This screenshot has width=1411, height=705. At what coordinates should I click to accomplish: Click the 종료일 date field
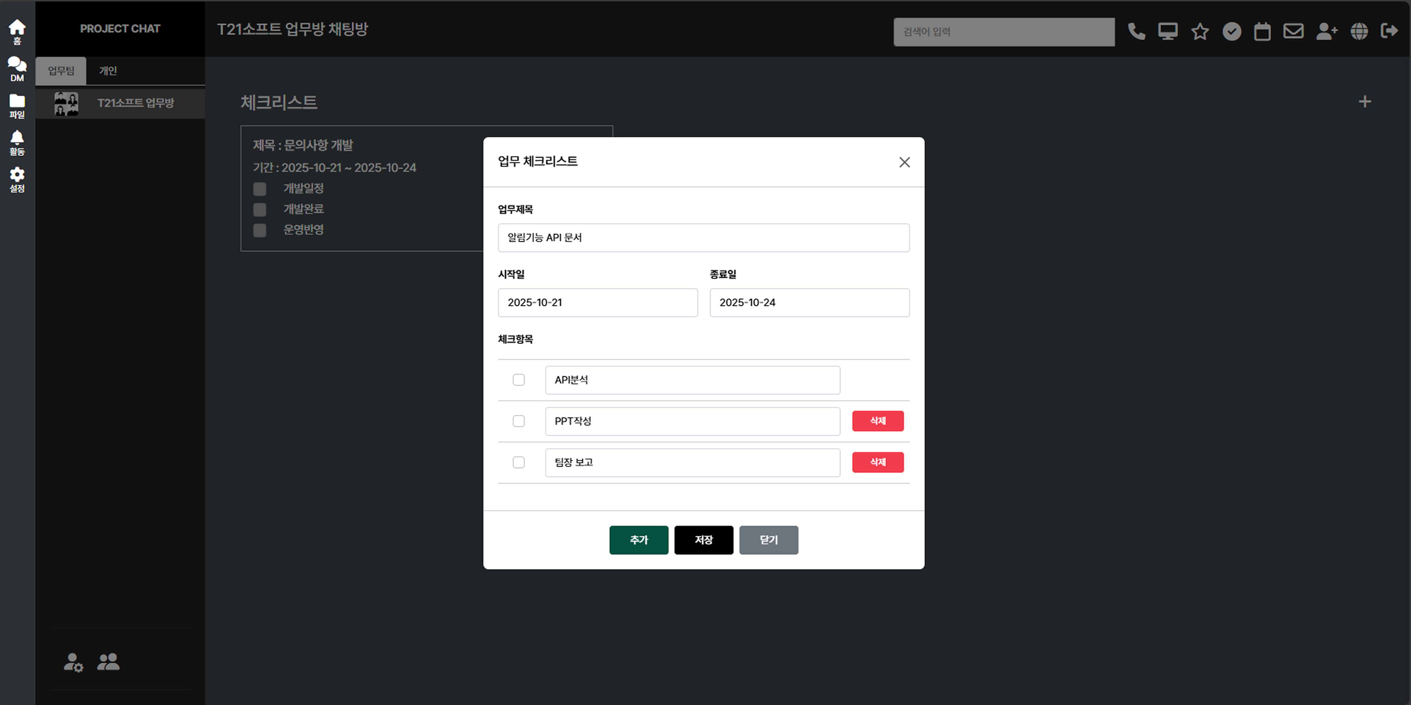click(x=809, y=303)
